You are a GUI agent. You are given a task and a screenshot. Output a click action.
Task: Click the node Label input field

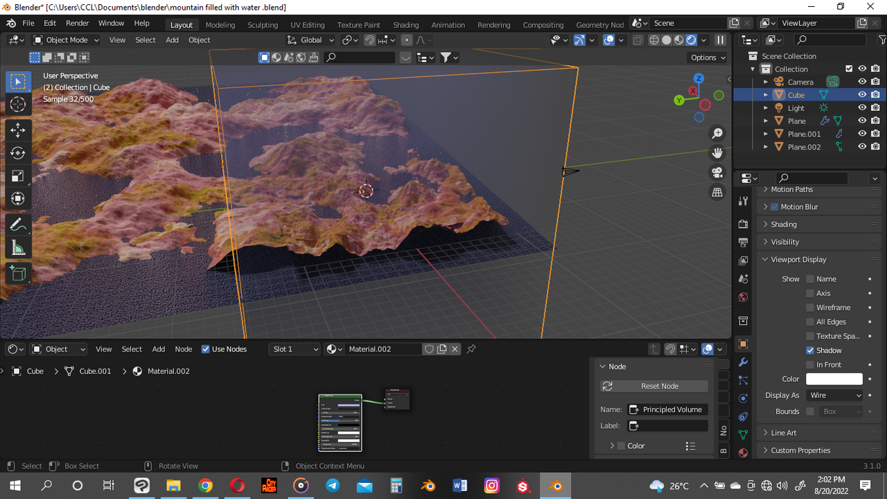[x=668, y=426]
